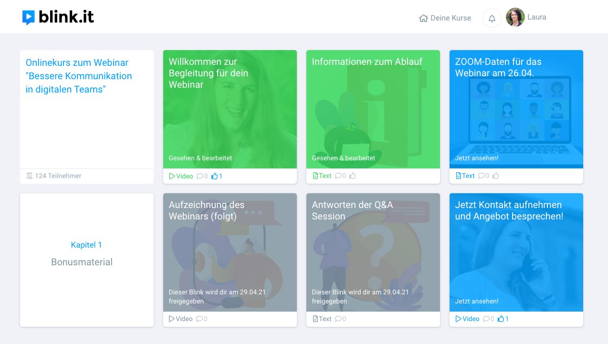Click the blink.it logo
Image resolution: width=608 pixels, height=344 pixels.
pyautogui.click(x=58, y=17)
